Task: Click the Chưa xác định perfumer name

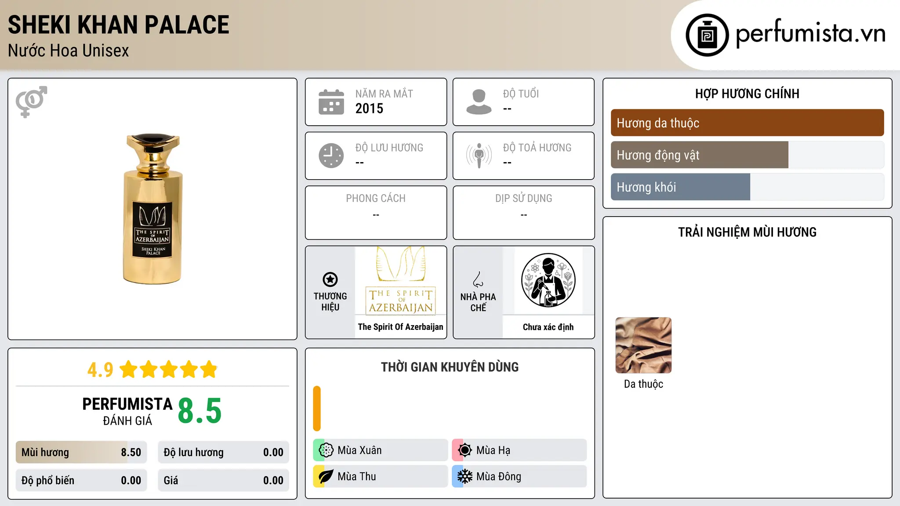Action: pos(548,327)
